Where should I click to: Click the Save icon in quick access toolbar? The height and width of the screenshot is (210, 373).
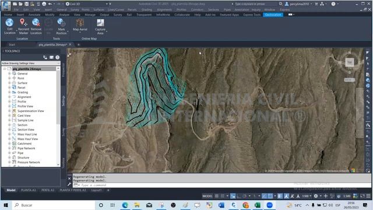coord(26,4)
